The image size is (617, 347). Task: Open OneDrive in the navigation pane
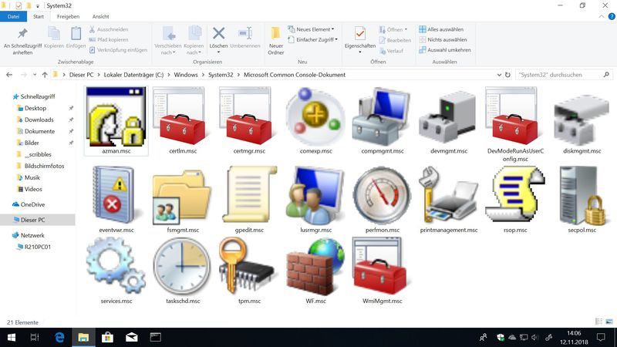tap(32, 204)
